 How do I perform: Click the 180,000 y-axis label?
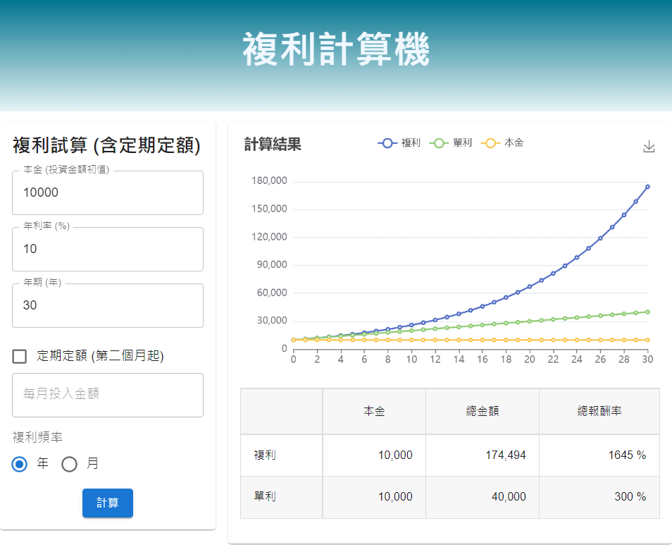269,180
